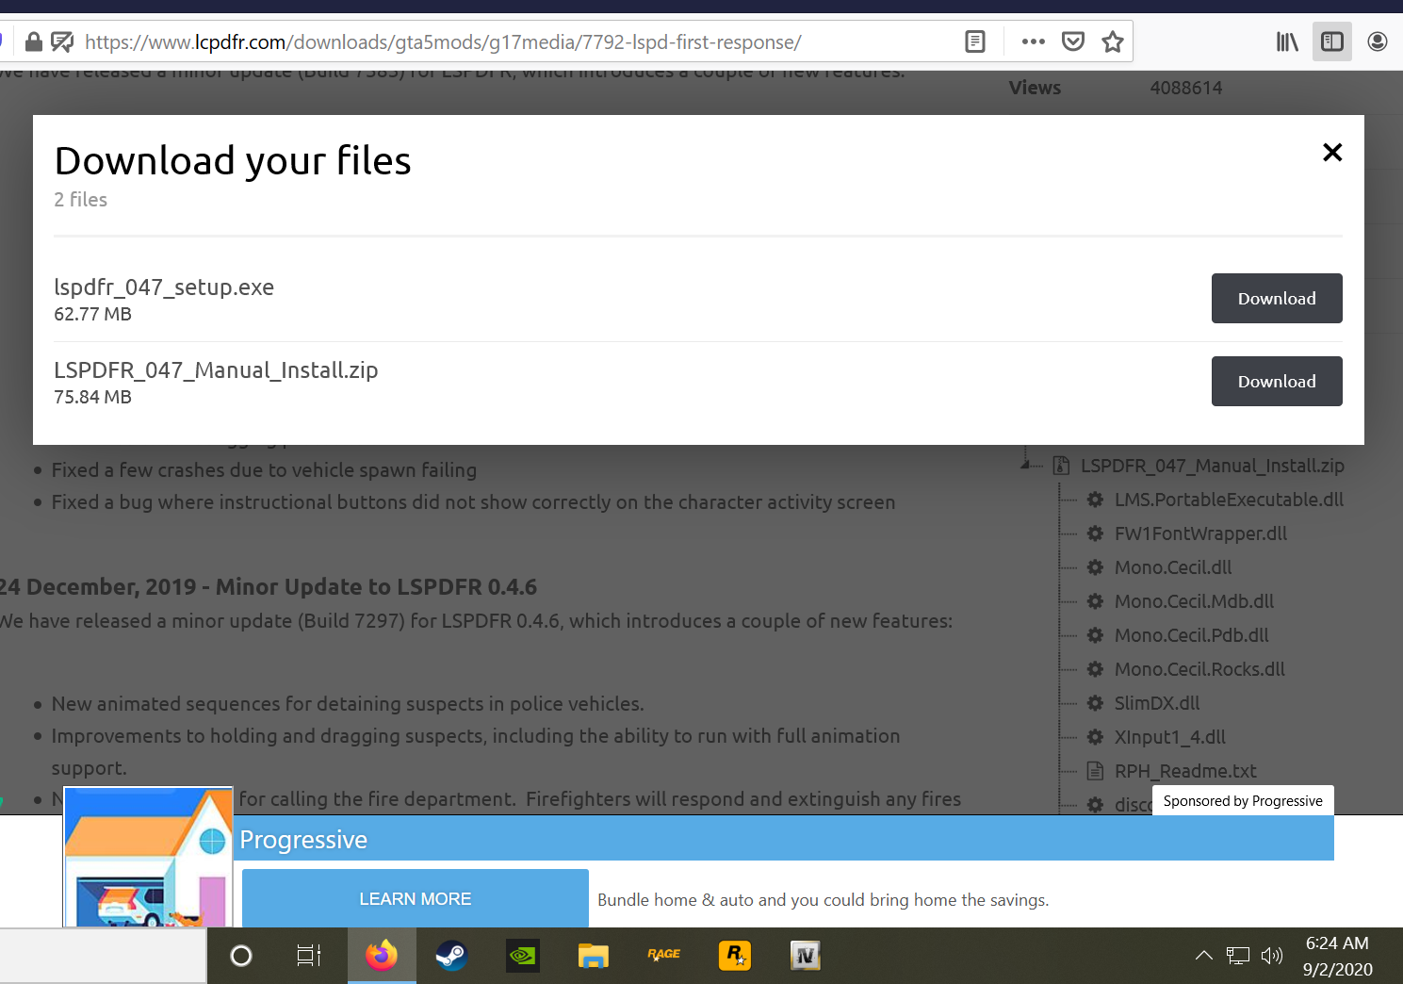Open Firefox Library history and bookmarks
Image resolution: width=1403 pixels, height=984 pixels.
click(1287, 41)
